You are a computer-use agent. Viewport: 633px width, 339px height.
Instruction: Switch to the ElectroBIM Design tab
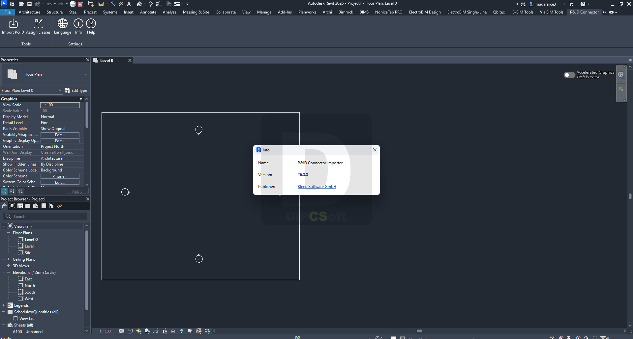(x=425, y=12)
